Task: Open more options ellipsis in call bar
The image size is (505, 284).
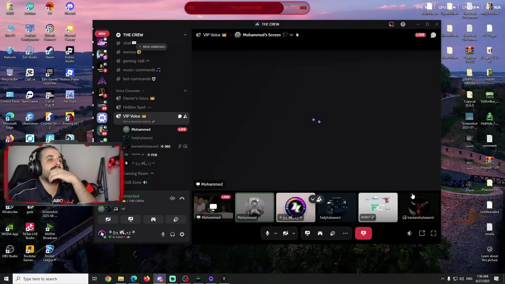Action: [x=345, y=233]
